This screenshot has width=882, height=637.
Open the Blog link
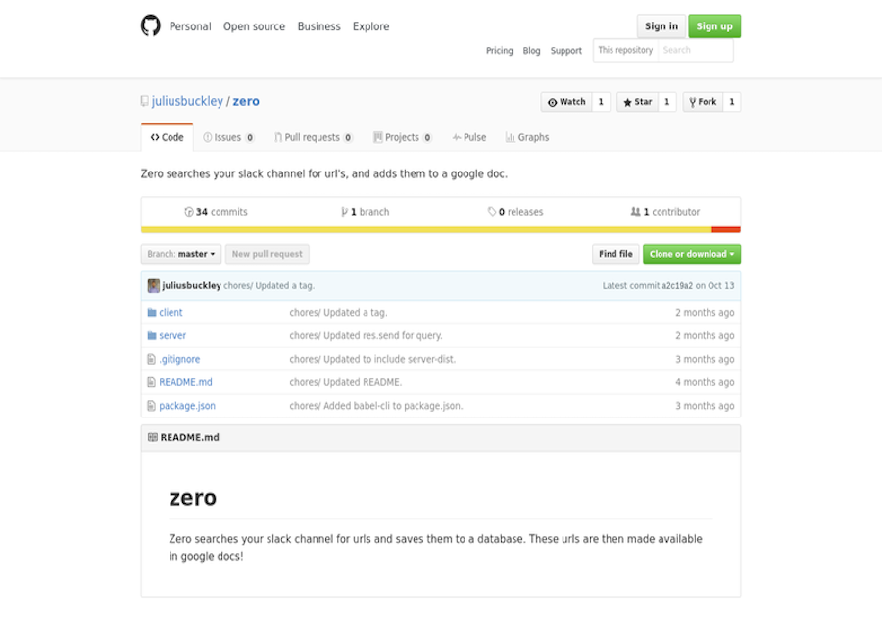(x=531, y=51)
